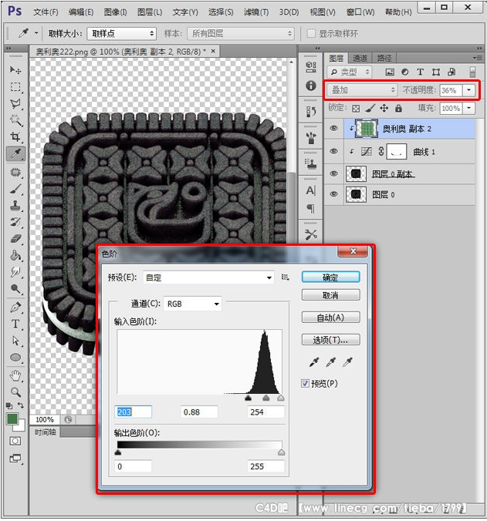Select the Dodge tool
This screenshot has width=487, height=521.
pyautogui.click(x=15, y=288)
